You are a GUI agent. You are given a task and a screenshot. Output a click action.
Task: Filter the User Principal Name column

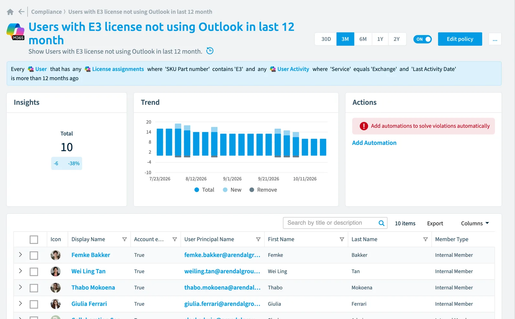(258, 239)
